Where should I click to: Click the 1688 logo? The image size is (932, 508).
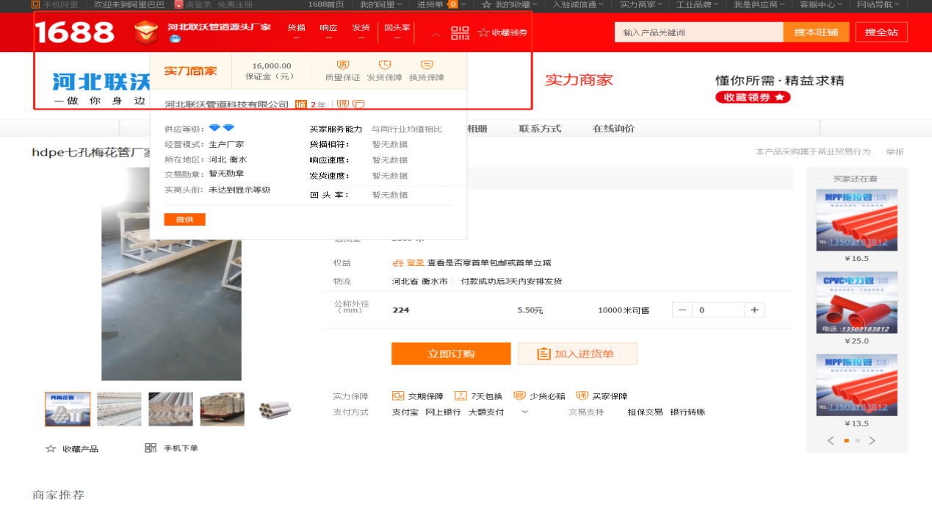click(x=74, y=32)
